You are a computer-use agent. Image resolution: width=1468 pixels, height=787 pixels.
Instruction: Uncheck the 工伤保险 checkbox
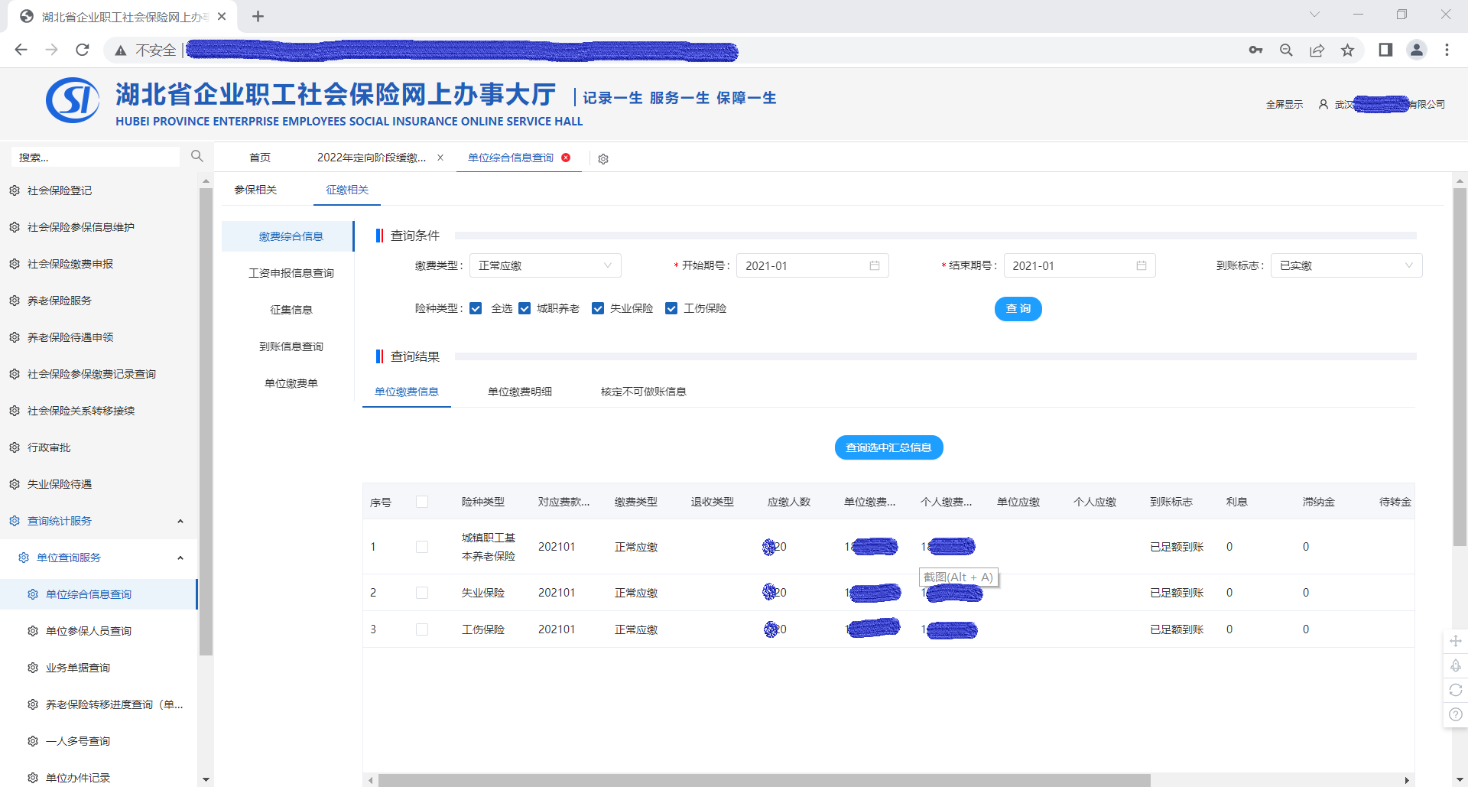tap(671, 308)
